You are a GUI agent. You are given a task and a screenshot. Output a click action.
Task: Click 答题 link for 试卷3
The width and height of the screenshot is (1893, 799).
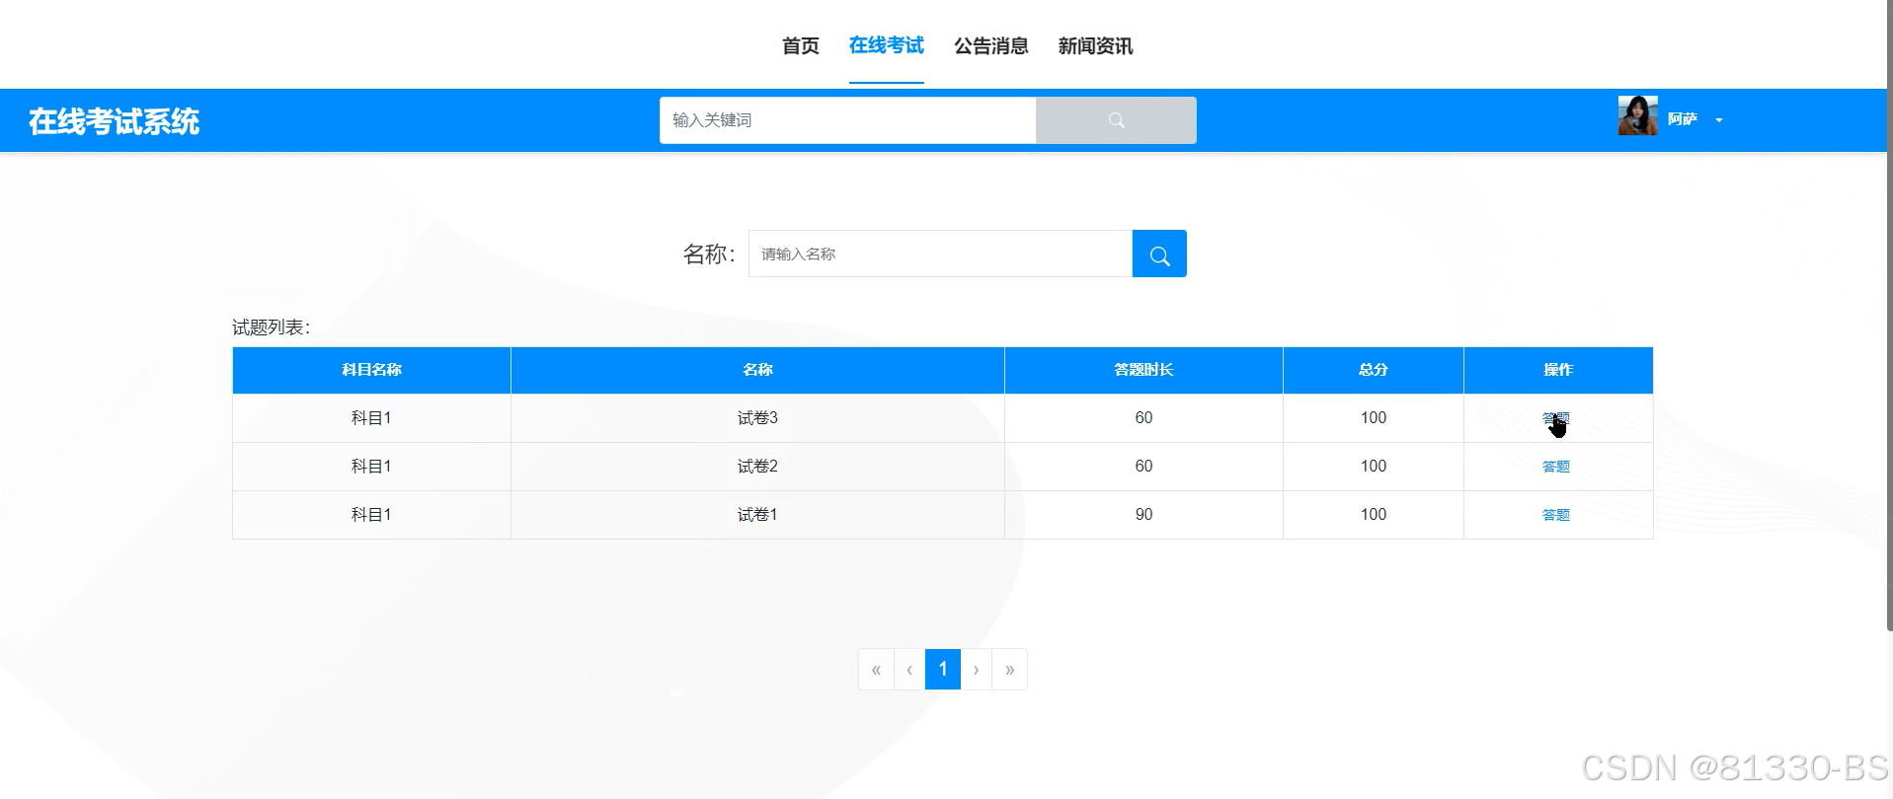pyautogui.click(x=1556, y=418)
